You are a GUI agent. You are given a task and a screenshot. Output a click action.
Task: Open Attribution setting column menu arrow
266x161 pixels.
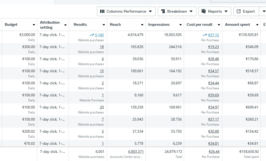(65, 25)
